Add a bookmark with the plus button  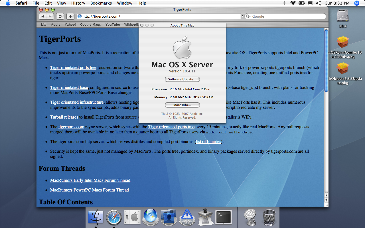pos(70,16)
